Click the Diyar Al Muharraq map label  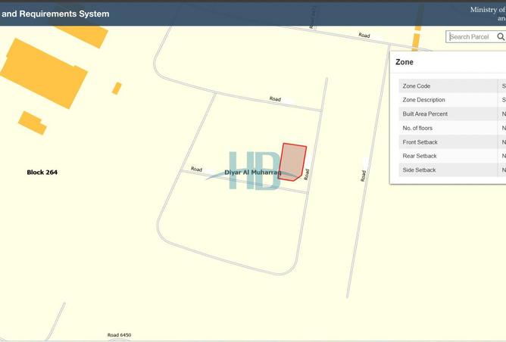pos(252,173)
